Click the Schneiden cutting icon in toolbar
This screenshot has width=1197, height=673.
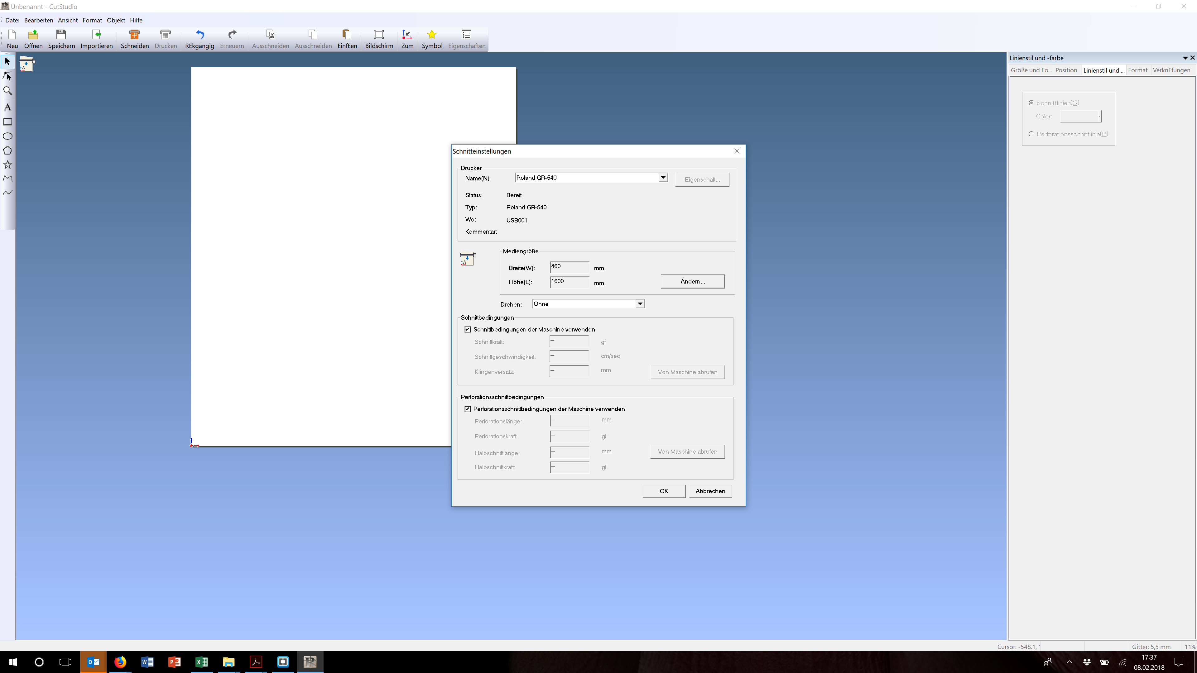point(135,35)
